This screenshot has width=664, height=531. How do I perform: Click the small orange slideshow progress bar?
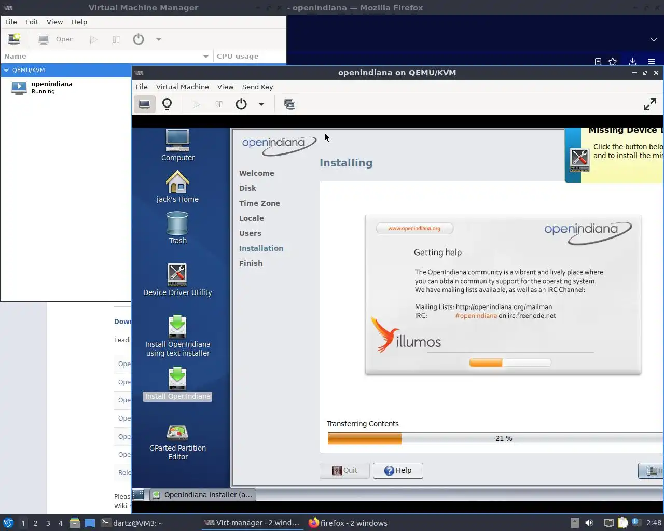click(510, 362)
